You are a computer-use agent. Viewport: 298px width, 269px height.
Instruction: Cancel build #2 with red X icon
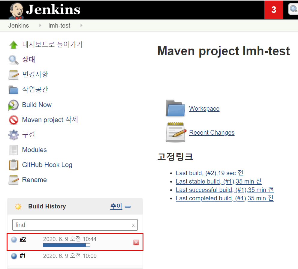[136, 242]
